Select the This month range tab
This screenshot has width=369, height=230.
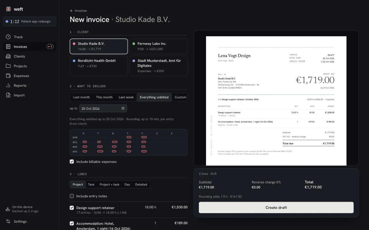(104, 97)
